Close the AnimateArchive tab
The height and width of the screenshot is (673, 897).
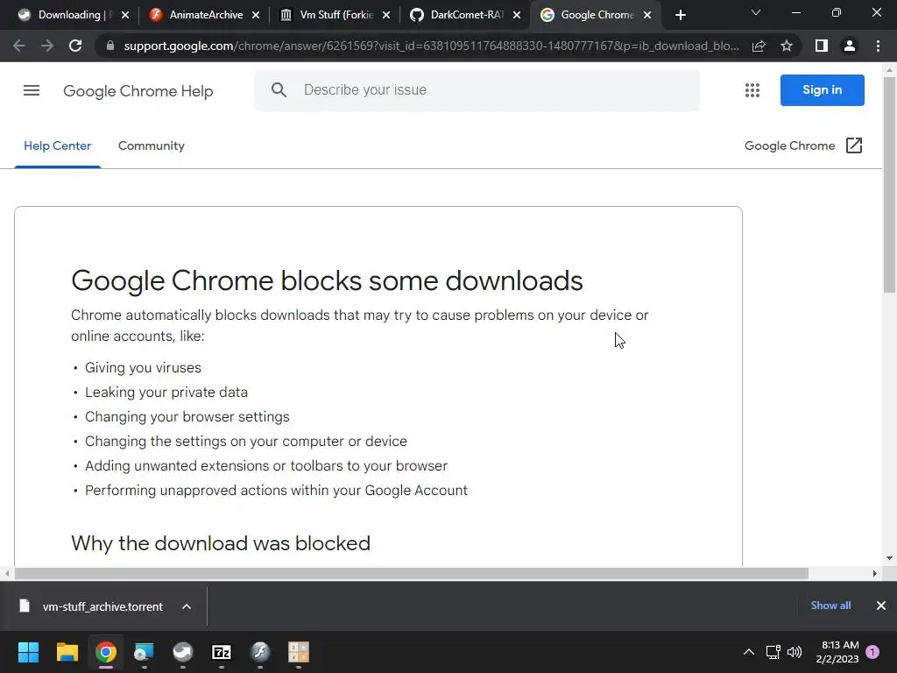(x=256, y=15)
